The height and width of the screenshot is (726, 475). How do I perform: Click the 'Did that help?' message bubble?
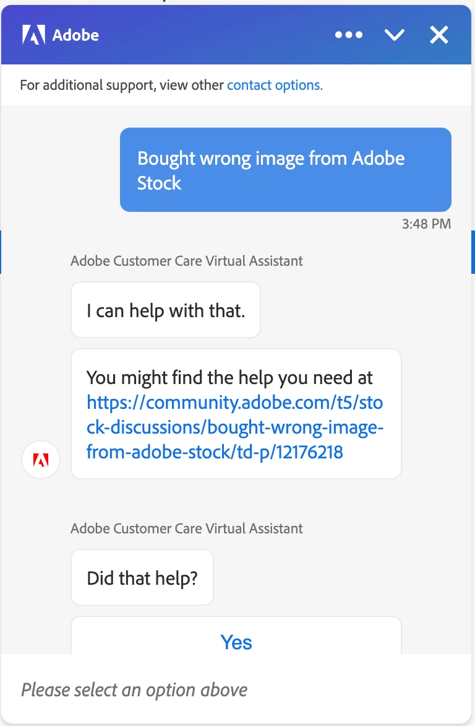pos(142,578)
